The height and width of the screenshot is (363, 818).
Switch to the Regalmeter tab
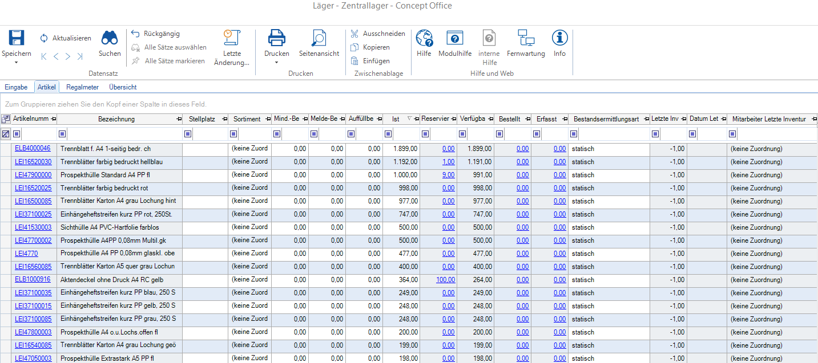[x=82, y=87]
